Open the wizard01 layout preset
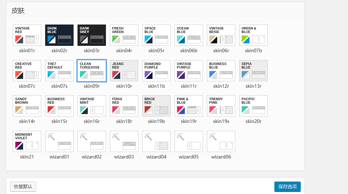The height and width of the screenshot is (194, 348). coord(59,141)
